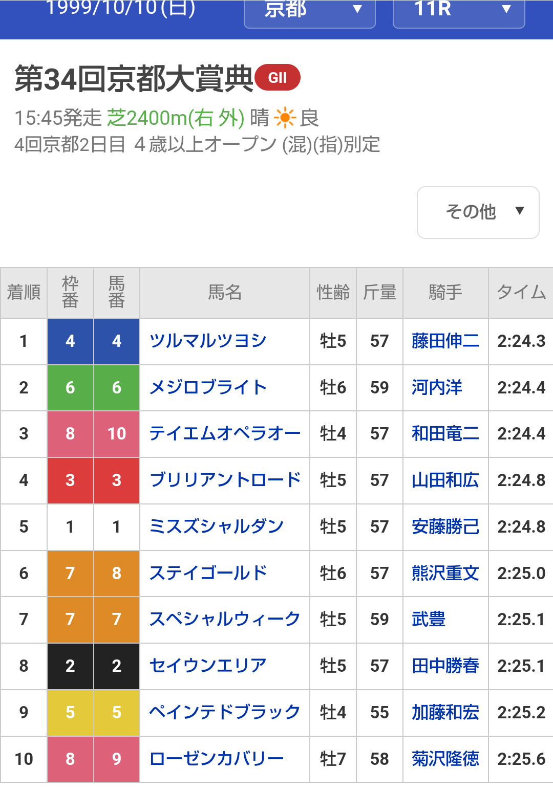The image size is (553, 792).
Task: Click the date 1999/10/10 header text
Action: tap(120, 8)
